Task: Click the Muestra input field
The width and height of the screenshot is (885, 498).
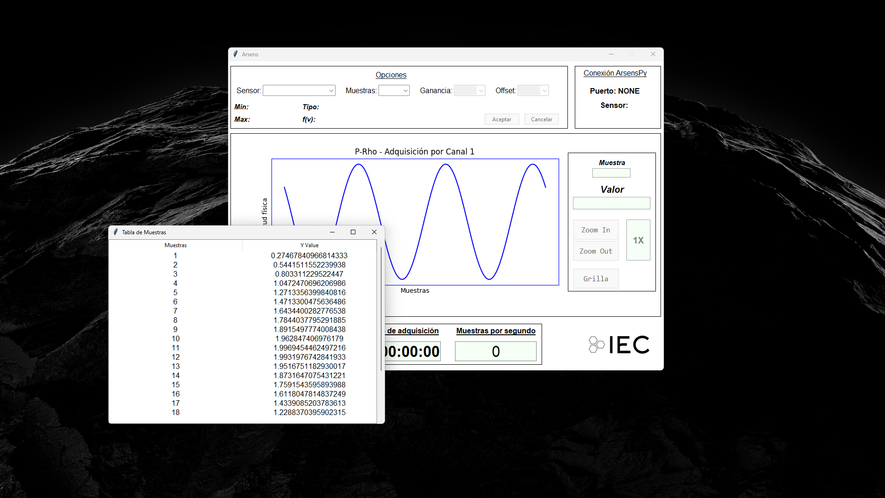Action: pyautogui.click(x=611, y=173)
